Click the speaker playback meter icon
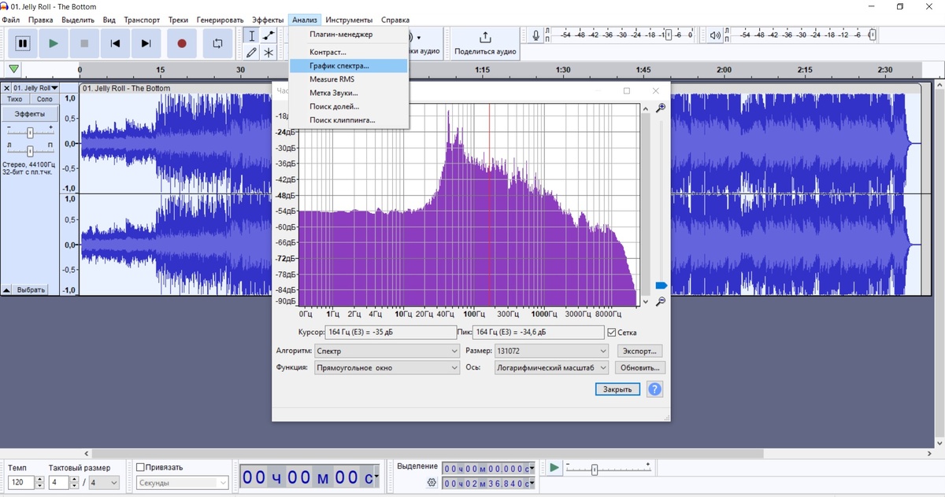This screenshot has height=497, width=945. [x=713, y=35]
